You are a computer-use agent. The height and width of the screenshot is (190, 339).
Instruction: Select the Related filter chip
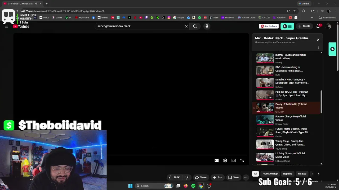point(302,174)
